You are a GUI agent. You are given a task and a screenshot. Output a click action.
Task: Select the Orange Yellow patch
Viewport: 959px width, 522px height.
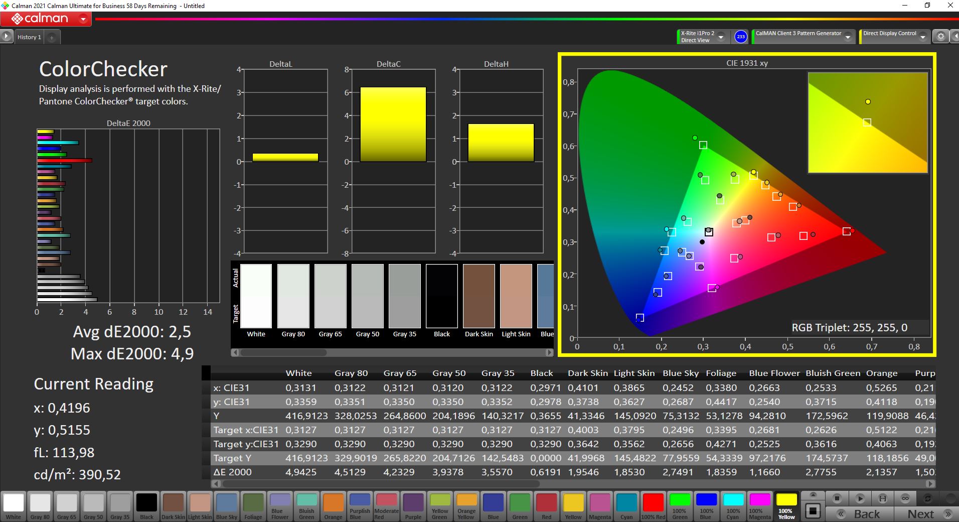click(x=466, y=506)
